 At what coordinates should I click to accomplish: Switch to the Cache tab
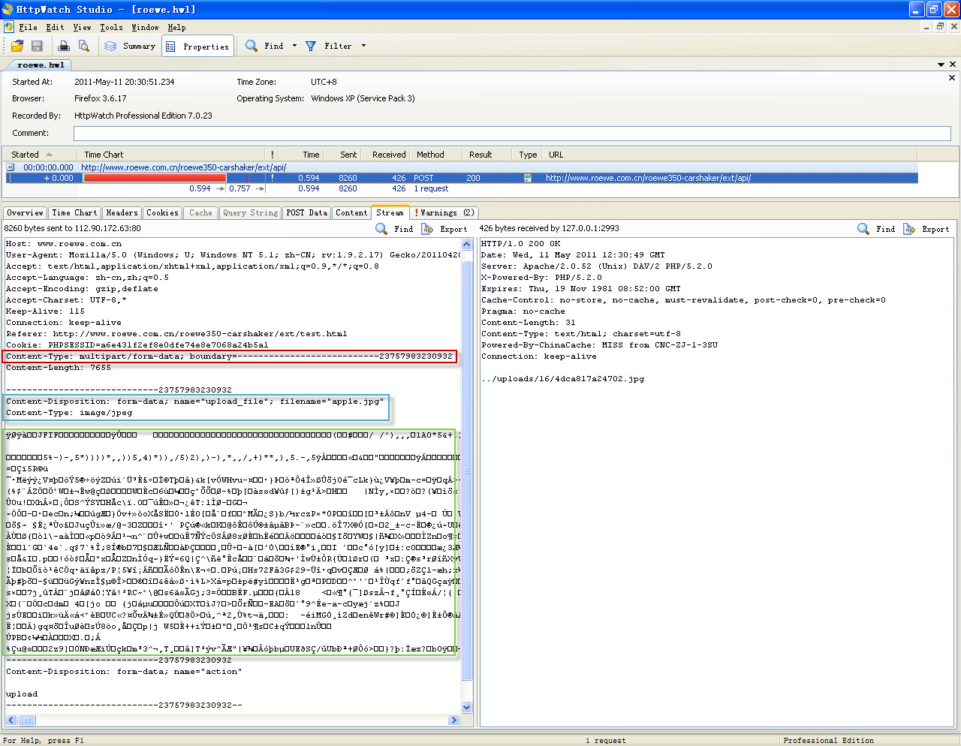coord(200,213)
